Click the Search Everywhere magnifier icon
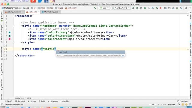Image resolution: width=192 pixels, height=108 pixels. click(186, 8)
